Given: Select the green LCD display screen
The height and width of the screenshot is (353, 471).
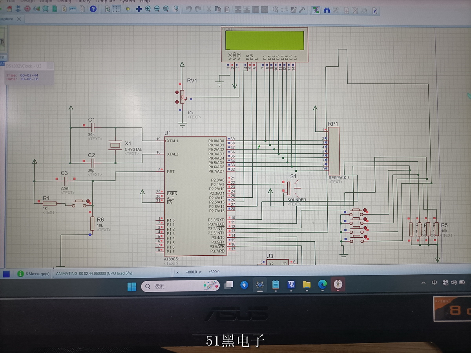Looking at the screenshot, I should (x=265, y=40).
